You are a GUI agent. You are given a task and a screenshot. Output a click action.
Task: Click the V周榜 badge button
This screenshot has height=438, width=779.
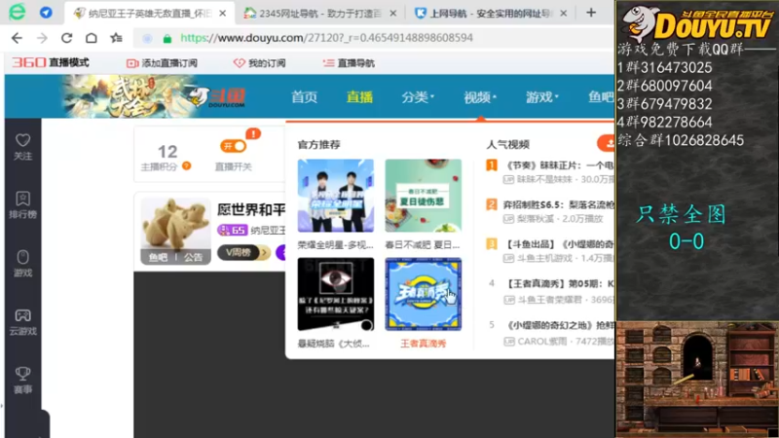239,253
